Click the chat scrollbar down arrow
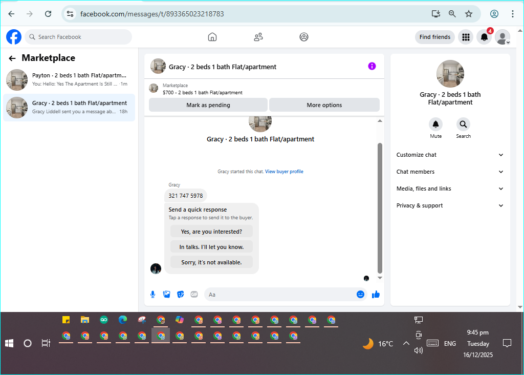 point(380,278)
